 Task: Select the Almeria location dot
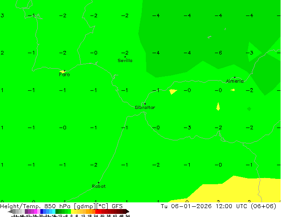235,77
